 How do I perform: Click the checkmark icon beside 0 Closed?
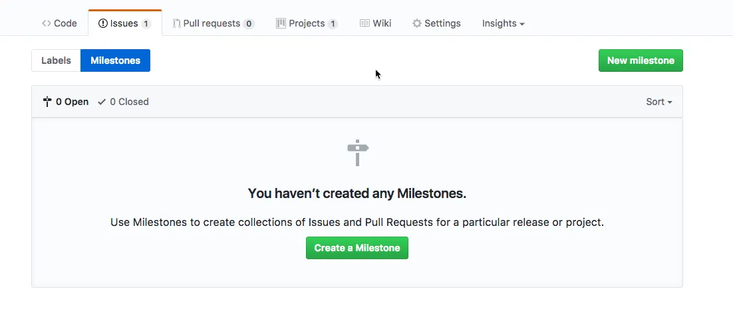[102, 102]
